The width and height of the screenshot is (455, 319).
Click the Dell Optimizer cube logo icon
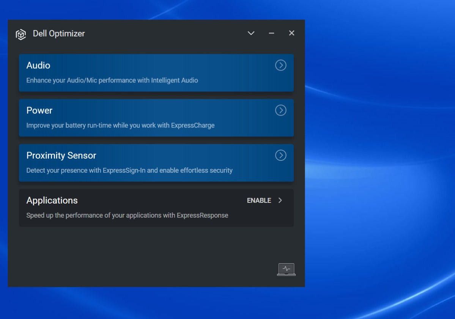(21, 34)
